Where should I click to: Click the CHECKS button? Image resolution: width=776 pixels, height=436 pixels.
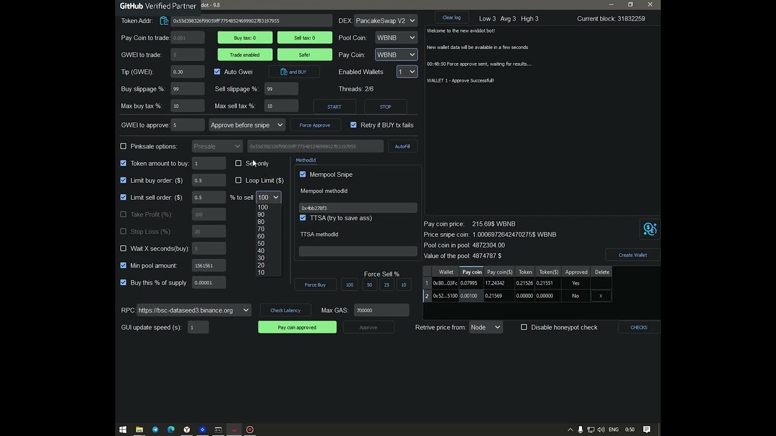639,327
